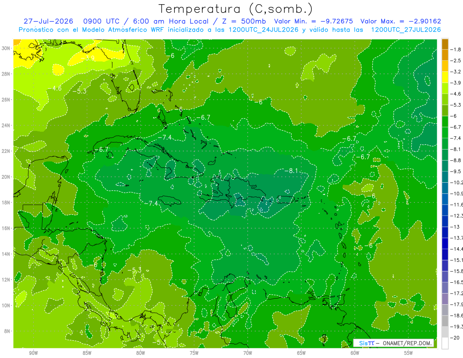The width and height of the screenshot is (463, 358).
Task: Click the '14N' latitude axis label
Action: tap(7, 254)
